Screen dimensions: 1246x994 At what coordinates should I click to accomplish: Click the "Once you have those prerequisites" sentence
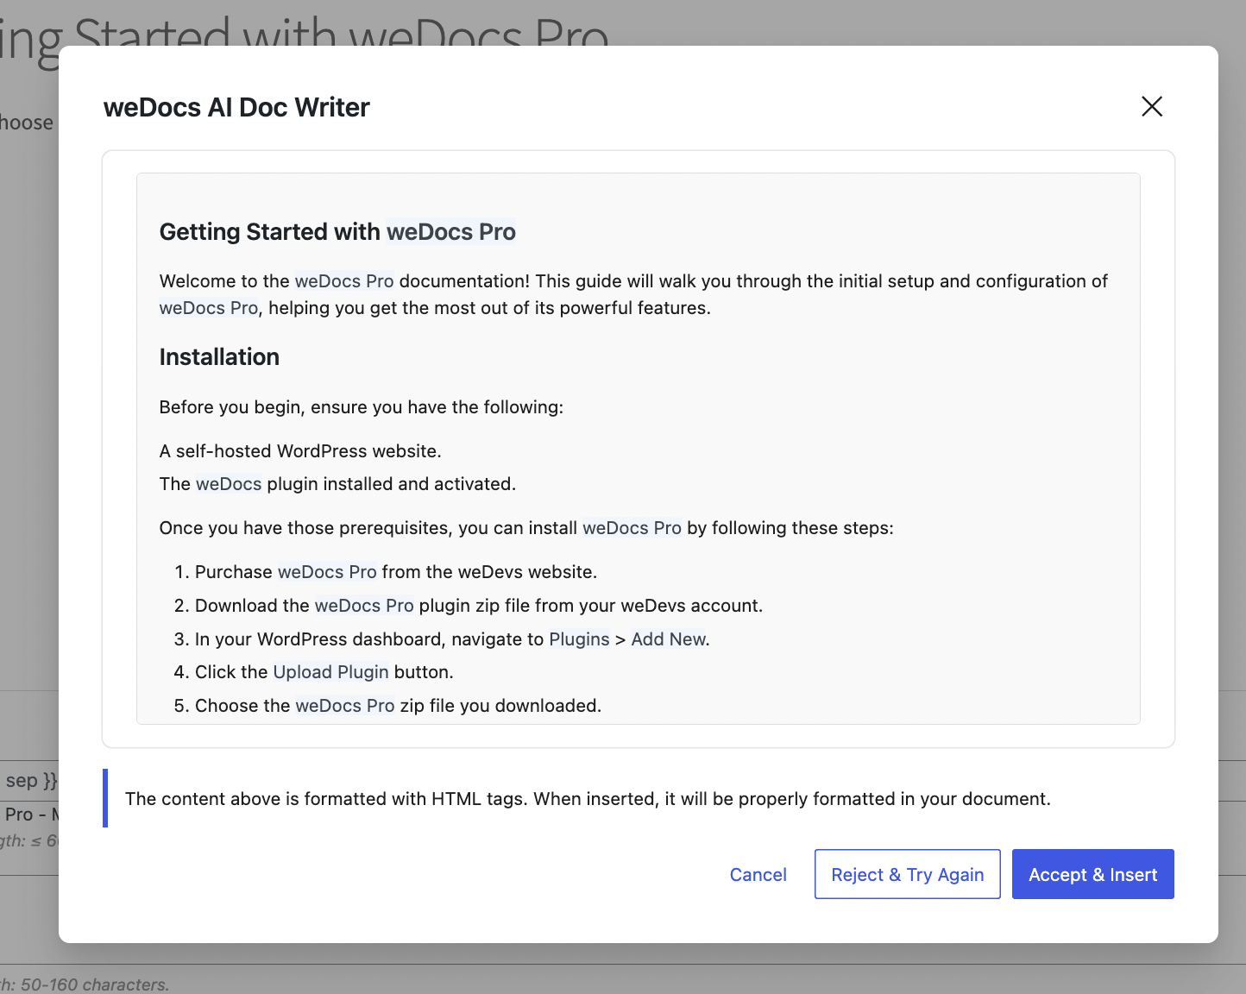click(x=525, y=528)
